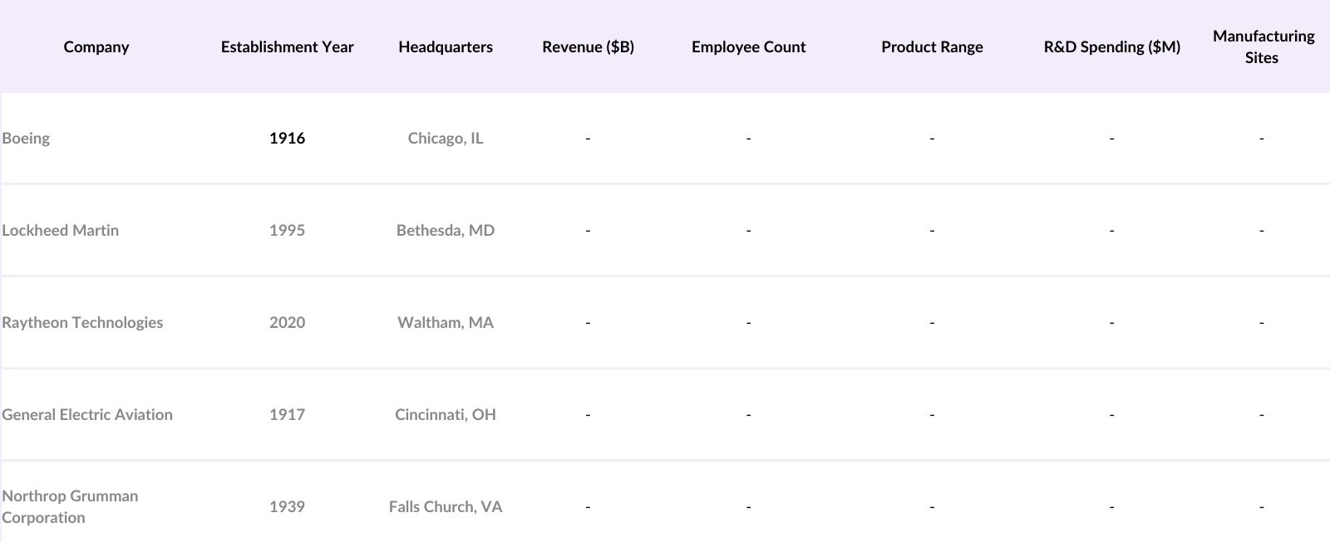Select the Bethesda, MD headquarters cell
Screen dimensions: 1330x542
[x=446, y=231]
